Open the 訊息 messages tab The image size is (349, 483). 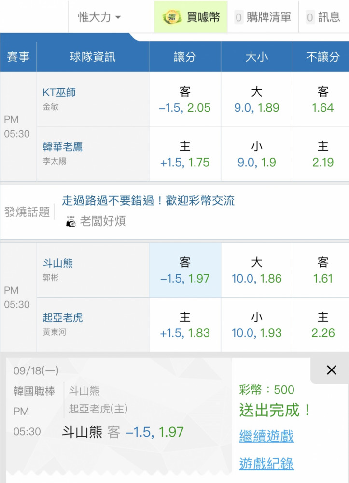pos(323,17)
